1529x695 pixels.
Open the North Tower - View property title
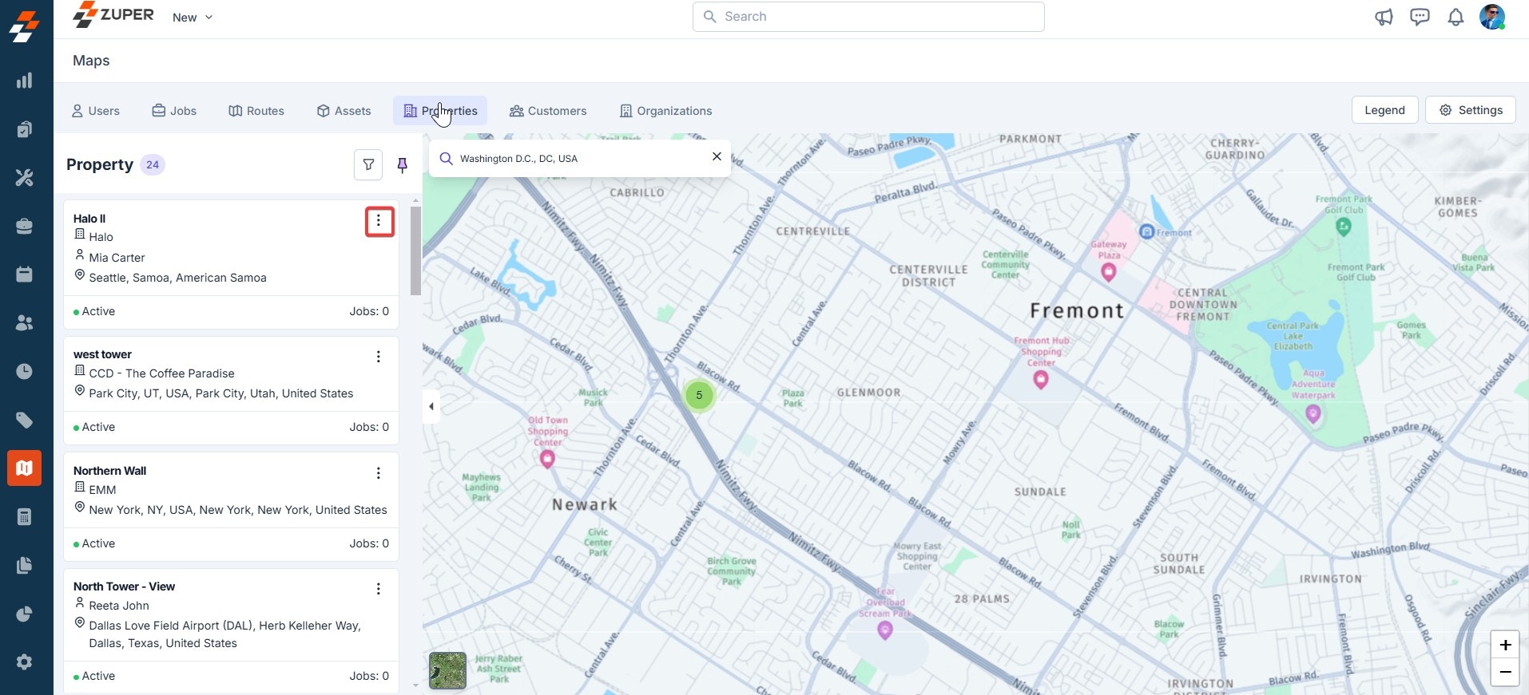(x=124, y=586)
